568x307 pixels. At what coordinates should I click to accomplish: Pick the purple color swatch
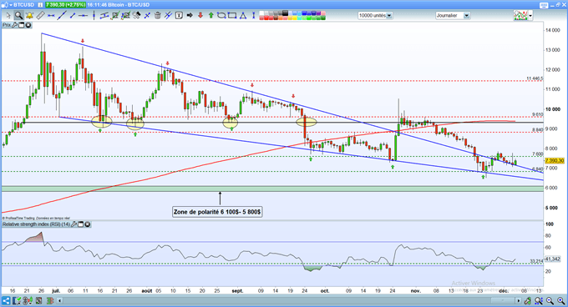point(318,13)
